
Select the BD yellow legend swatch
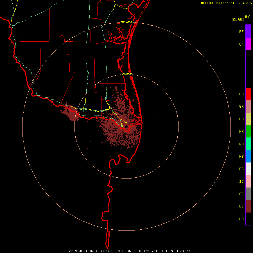248,119
